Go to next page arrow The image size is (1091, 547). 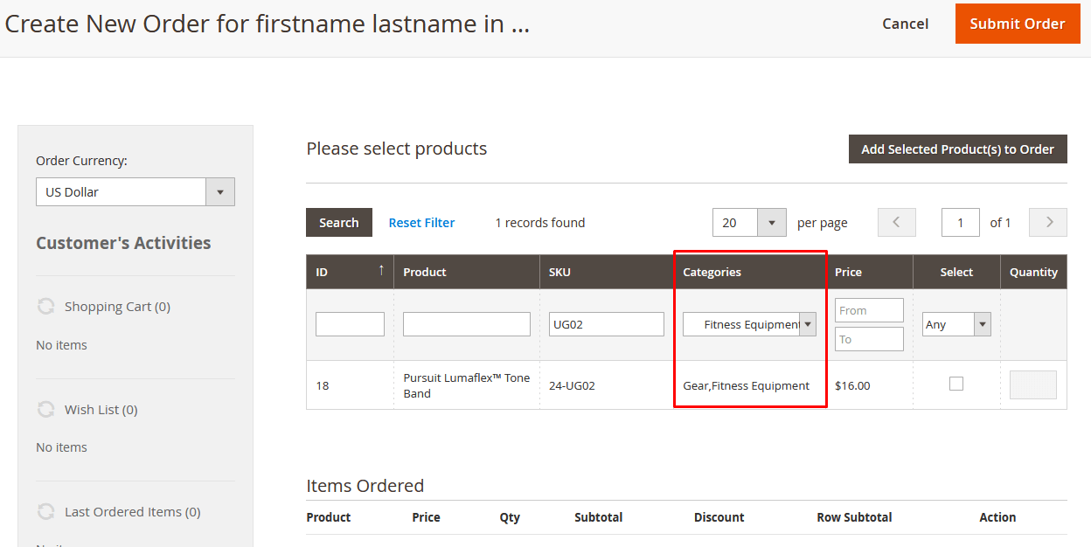click(x=1048, y=223)
